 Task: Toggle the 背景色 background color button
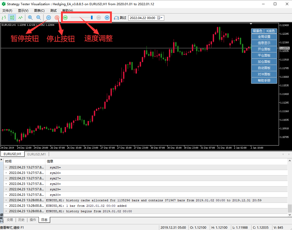pos(257,31)
